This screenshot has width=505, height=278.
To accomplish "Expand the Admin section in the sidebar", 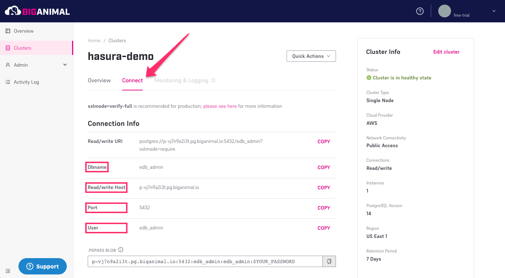I will pos(65,65).
